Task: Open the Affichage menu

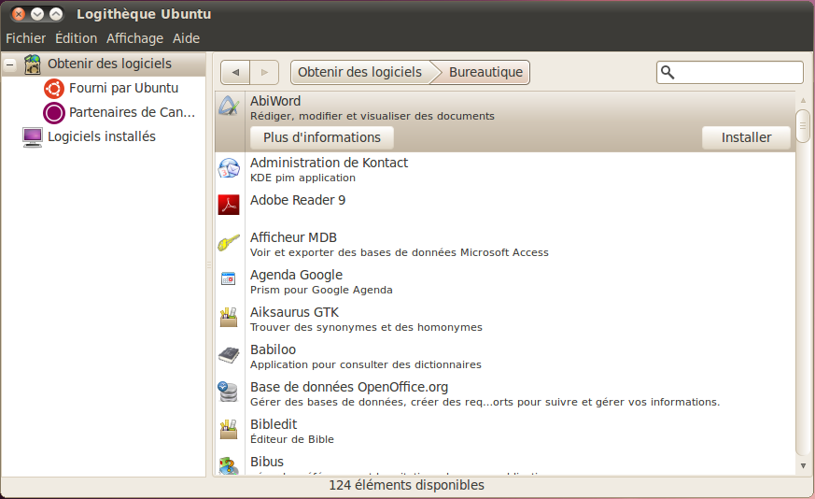Action: (134, 38)
